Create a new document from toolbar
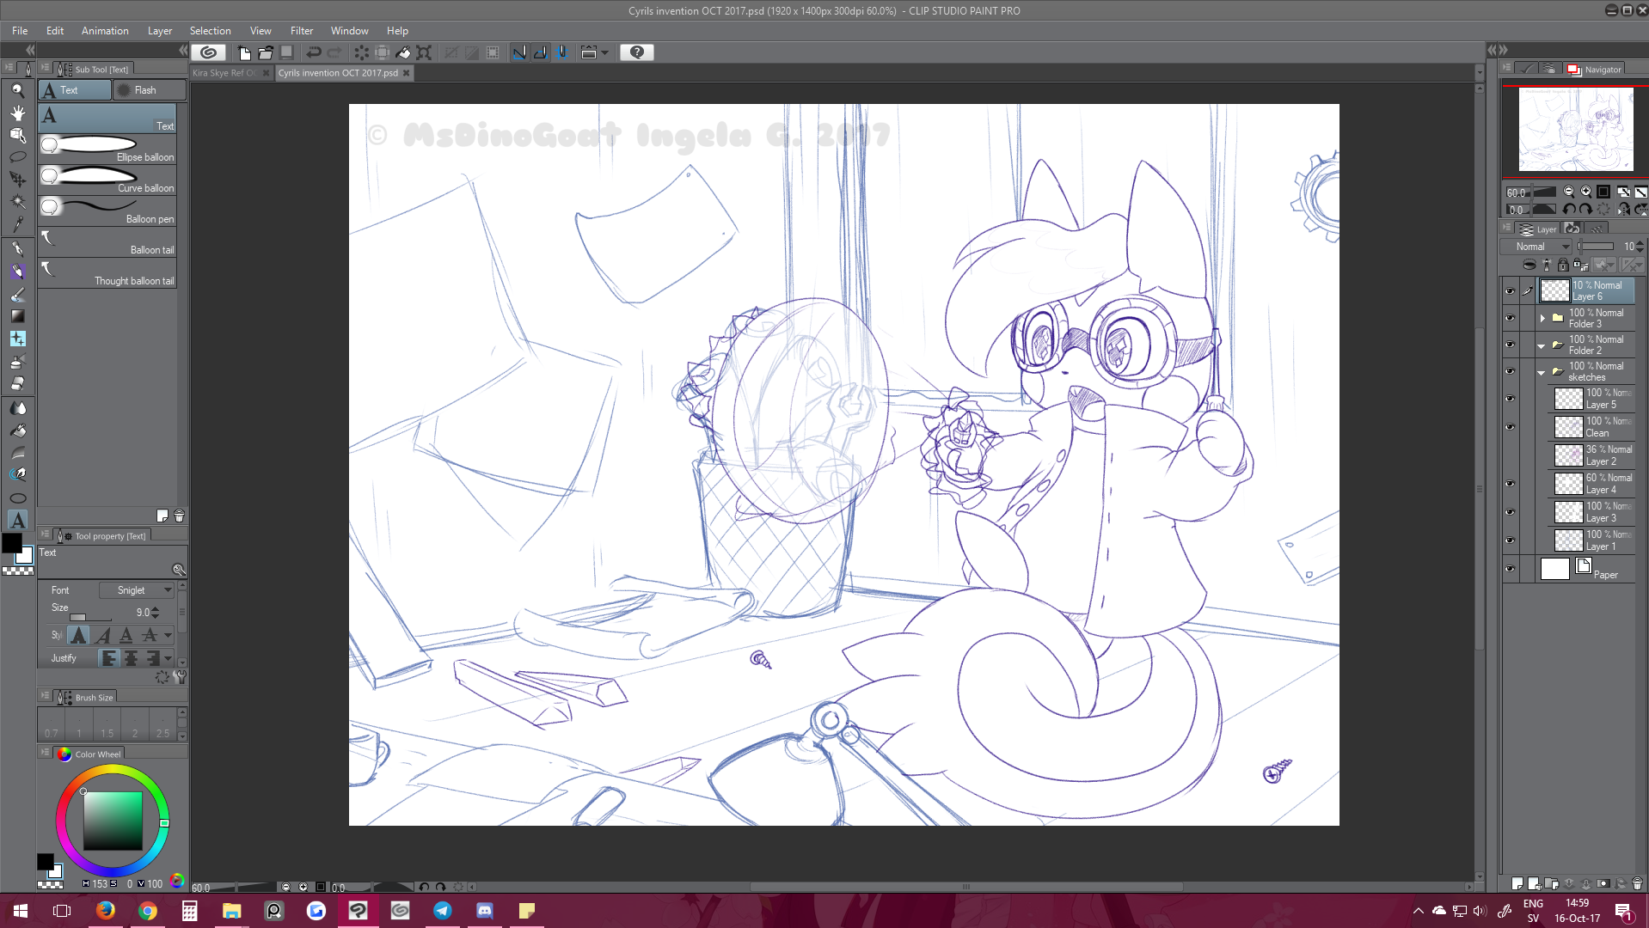 click(x=244, y=52)
